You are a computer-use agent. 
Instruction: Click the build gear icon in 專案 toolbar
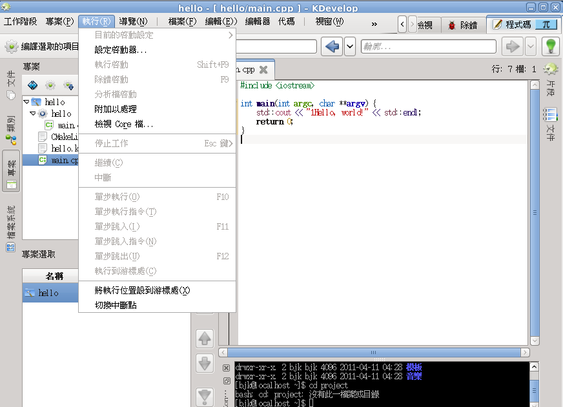[x=50, y=85]
